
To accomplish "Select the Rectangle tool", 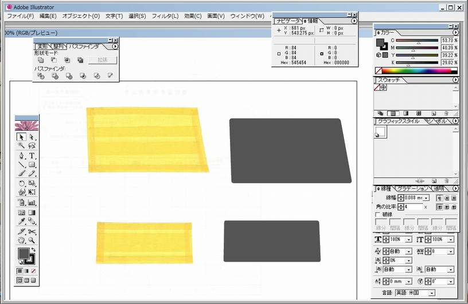I will coord(32,165).
